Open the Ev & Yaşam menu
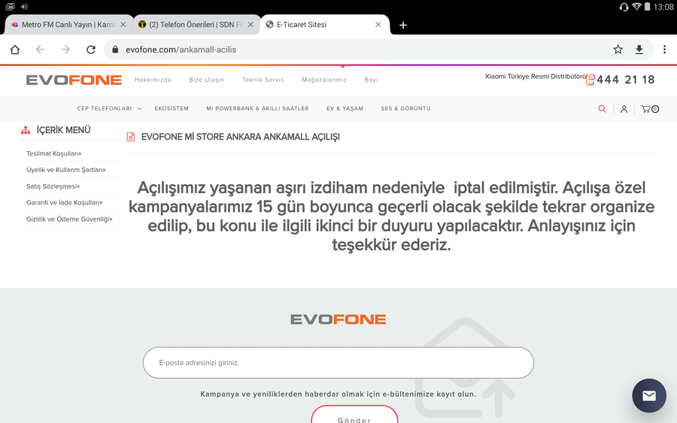The width and height of the screenshot is (677, 423). click(345, 109)
